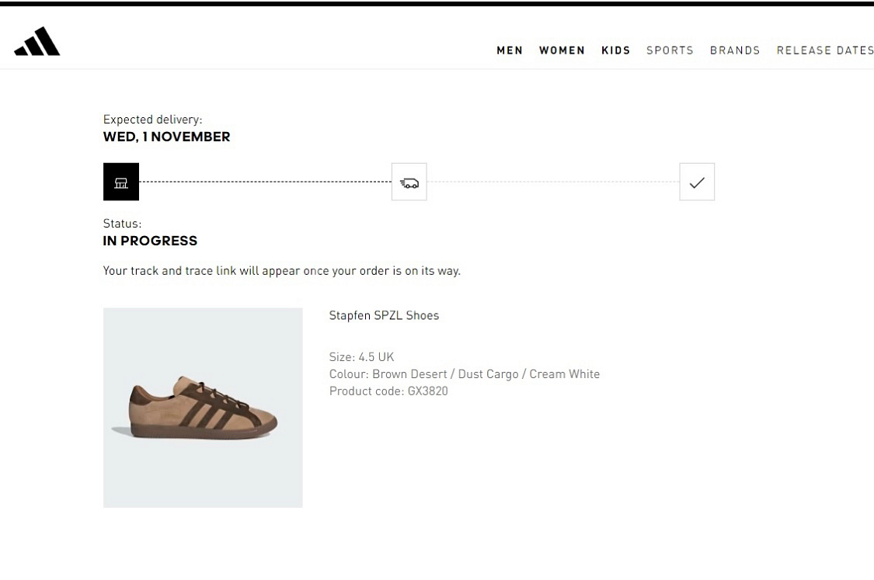Open the Stapfen SPZL Shoes product link
This screenshot has height=580, width=874.
click(x=384, y=315)
